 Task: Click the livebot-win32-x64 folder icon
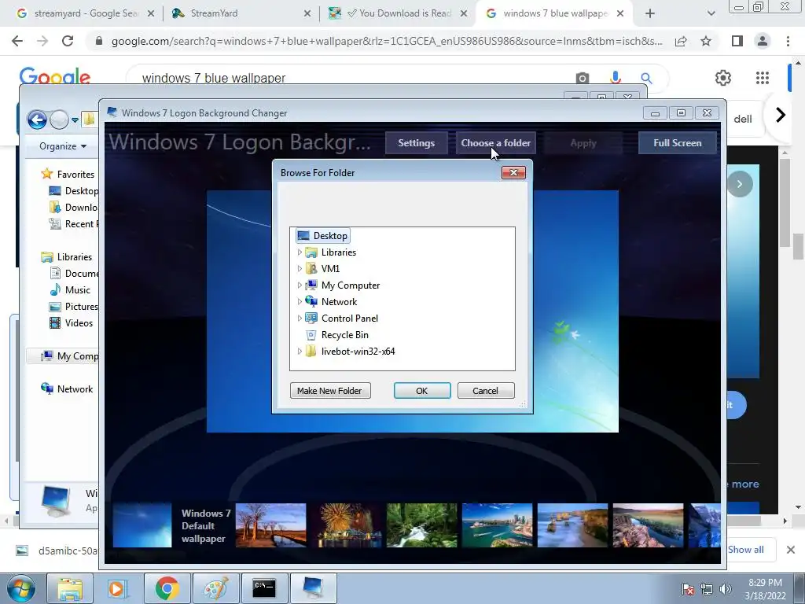(311, 352)
